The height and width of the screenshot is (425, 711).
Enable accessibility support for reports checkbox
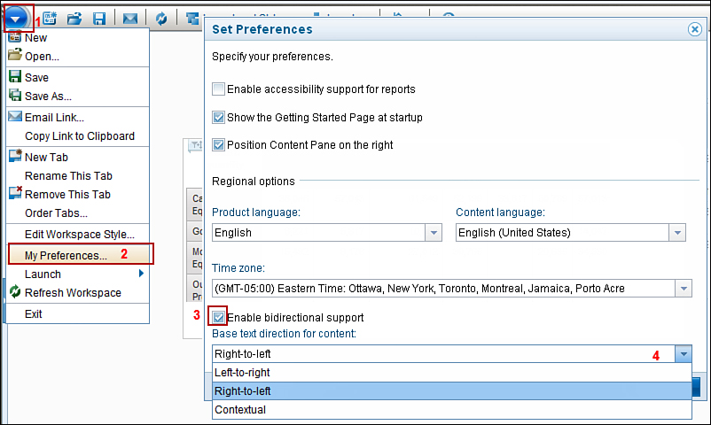(x=219, y=89)
